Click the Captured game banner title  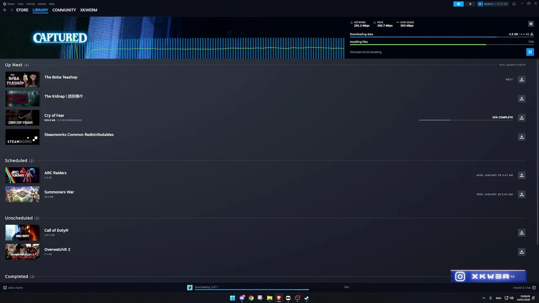coord(60,38)
